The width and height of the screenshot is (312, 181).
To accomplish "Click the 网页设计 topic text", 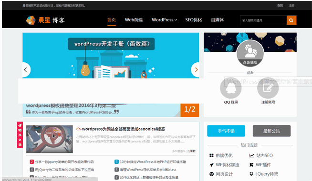I will (224, 174).
